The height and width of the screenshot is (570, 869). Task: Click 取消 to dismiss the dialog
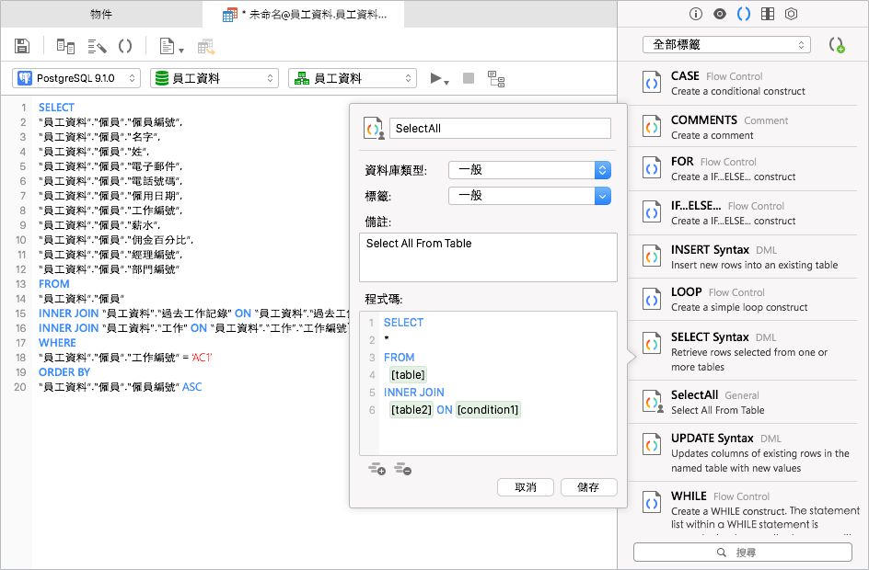pyautogui.click(x=525, y=487)
